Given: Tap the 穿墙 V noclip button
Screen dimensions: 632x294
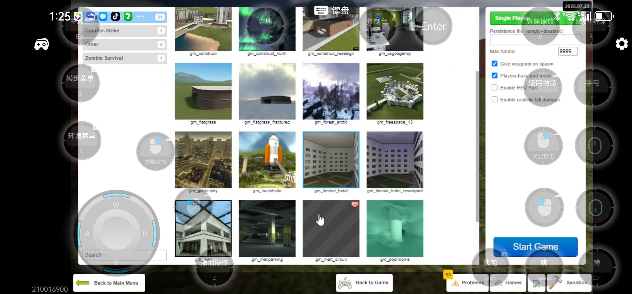Looking at the screenshot, I should pos(265,27).
